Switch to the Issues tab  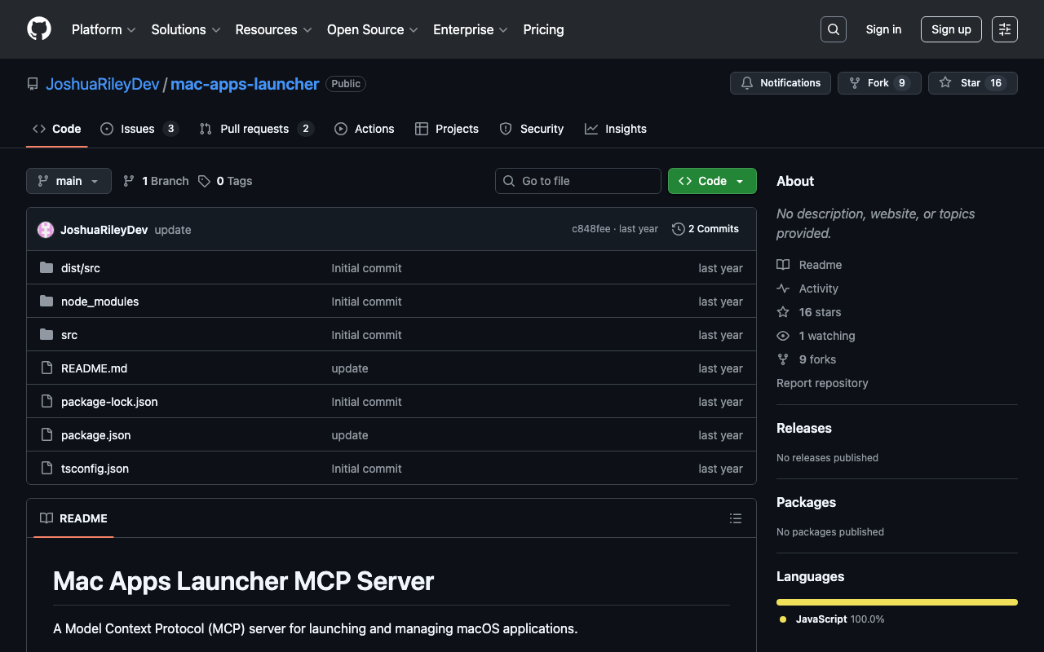pyautogui.click(x=138, y=129)
